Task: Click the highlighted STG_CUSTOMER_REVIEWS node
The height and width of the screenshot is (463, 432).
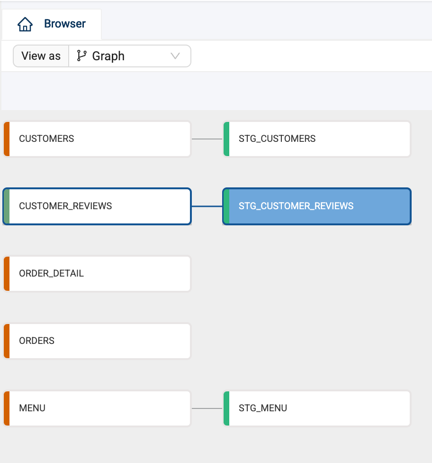Action: point(316,206)
